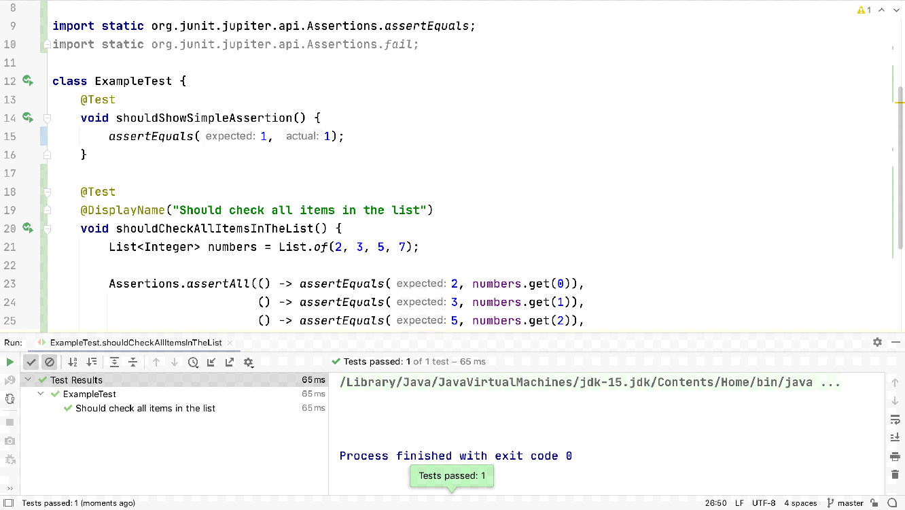905x510 pixels.
Task: Go to previous failed test arrow
Action: [156, 362]
